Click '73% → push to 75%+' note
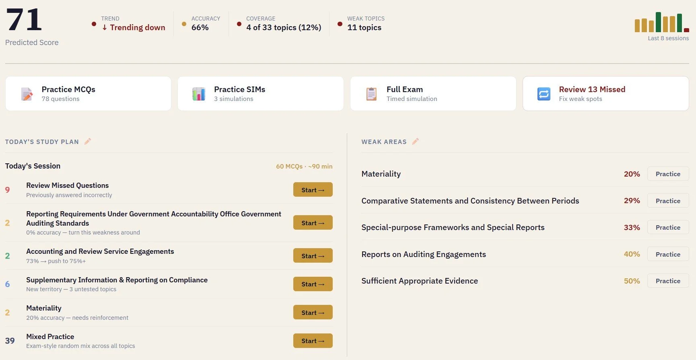Screen dimensions: 696x360 click(56, 261)
